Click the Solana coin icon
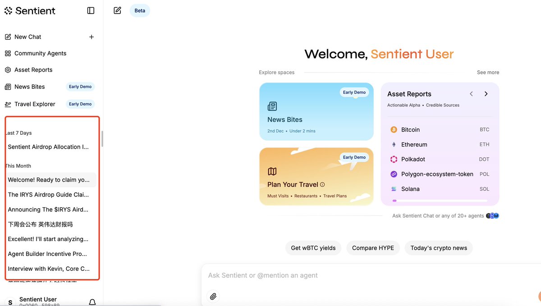Viewport: 541px width, 306px height. click(393, 189)
